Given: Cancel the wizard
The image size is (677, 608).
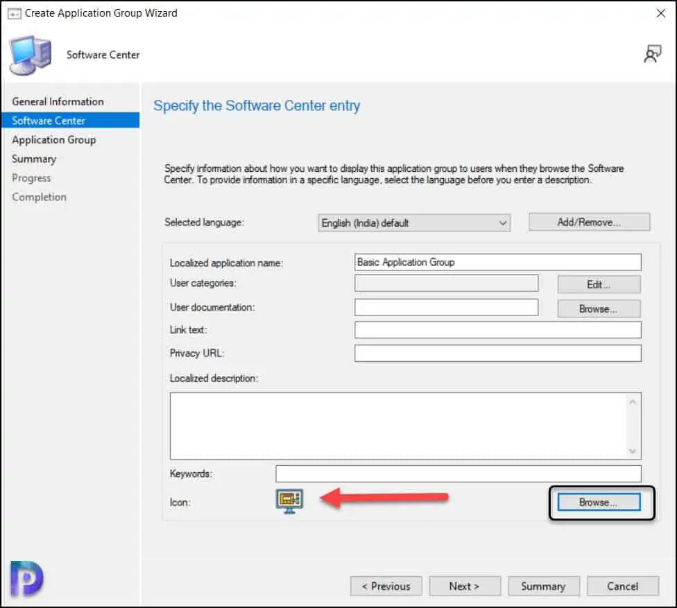Looking at the screenshot, I should 623,586.
